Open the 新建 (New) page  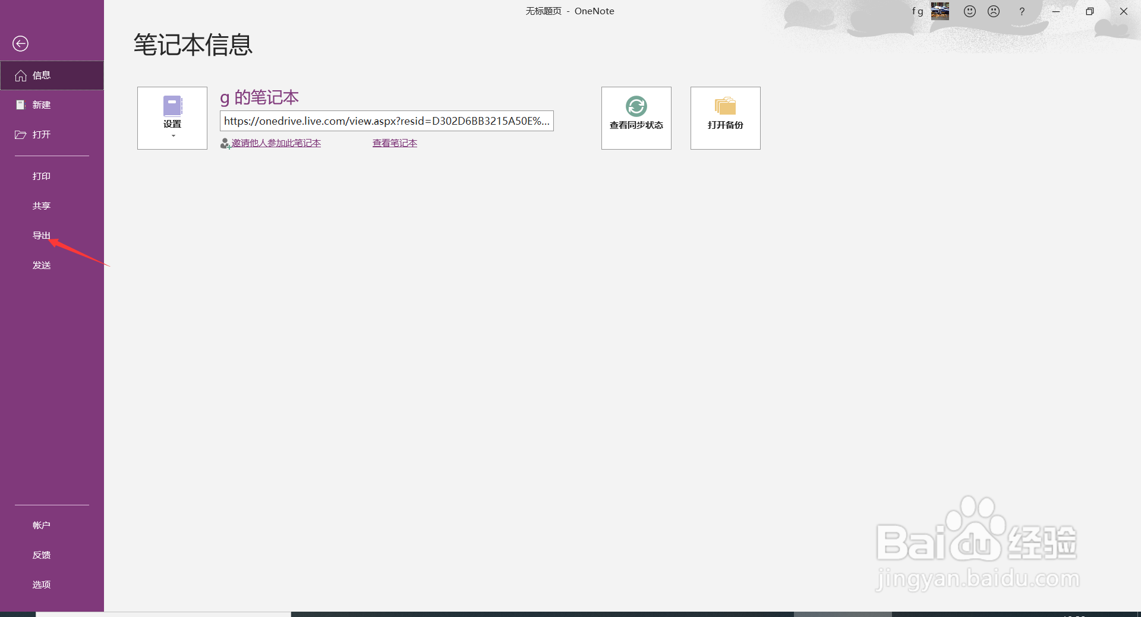[x=52, y=105]
